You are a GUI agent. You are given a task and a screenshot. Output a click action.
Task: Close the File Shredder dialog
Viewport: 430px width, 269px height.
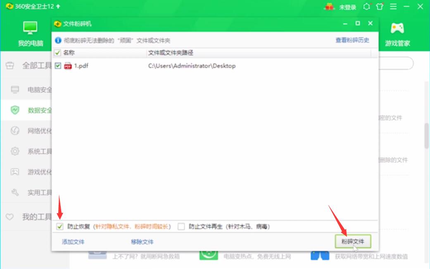pos(370,23)
